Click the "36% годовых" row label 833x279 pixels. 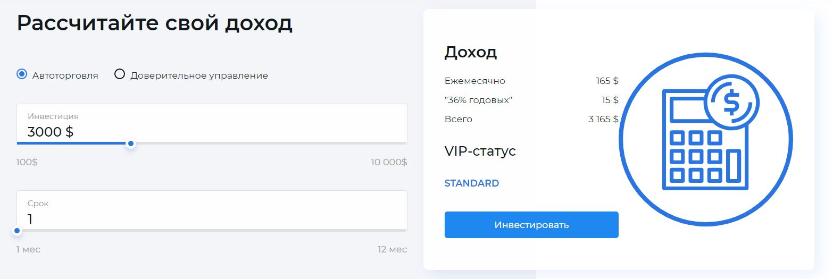478,100
